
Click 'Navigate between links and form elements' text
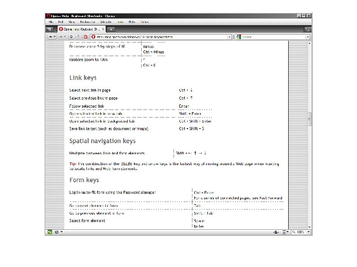tap(107, 153)
